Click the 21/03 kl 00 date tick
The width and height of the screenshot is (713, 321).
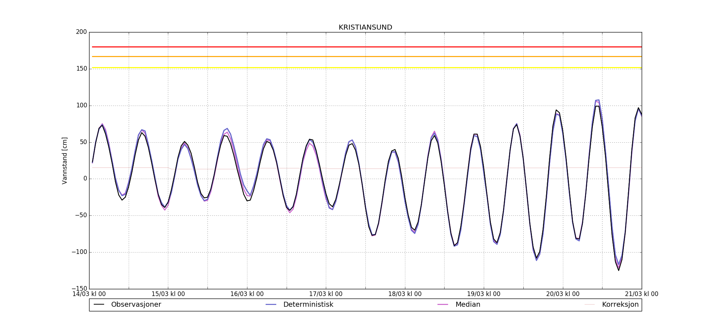tap(641, 294)
